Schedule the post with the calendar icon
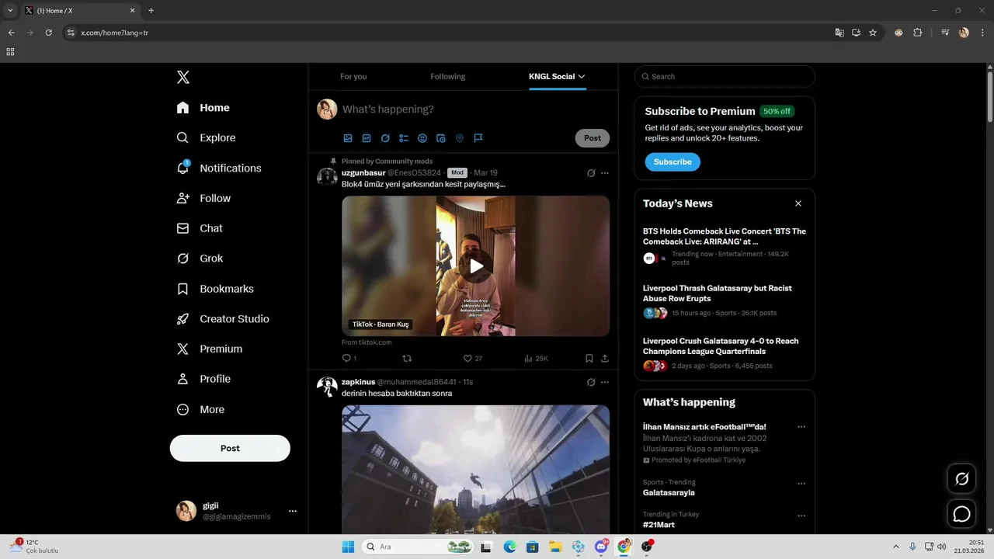 click(441, 138)
